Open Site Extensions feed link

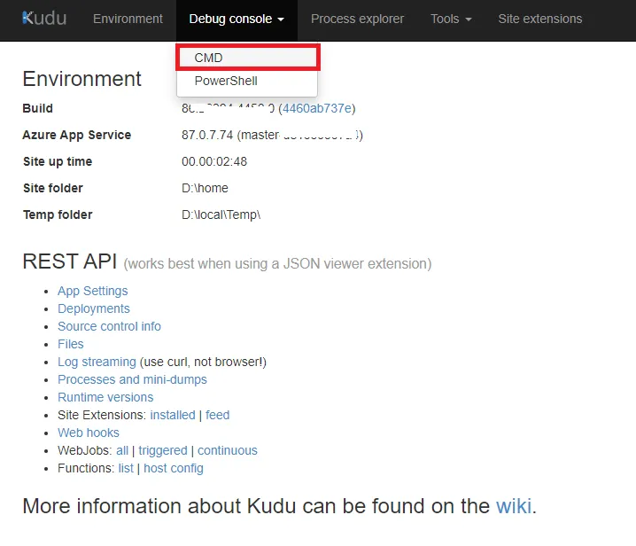[x=217, y=415]
